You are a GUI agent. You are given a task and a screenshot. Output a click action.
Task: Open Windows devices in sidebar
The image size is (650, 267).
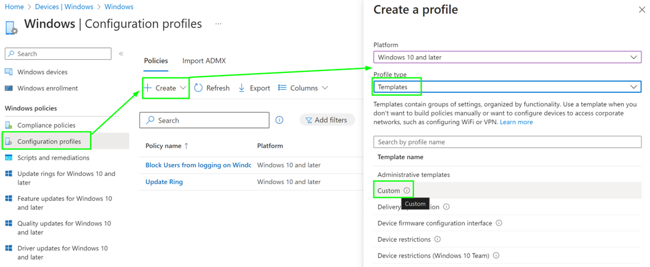[x=42, y=72]
